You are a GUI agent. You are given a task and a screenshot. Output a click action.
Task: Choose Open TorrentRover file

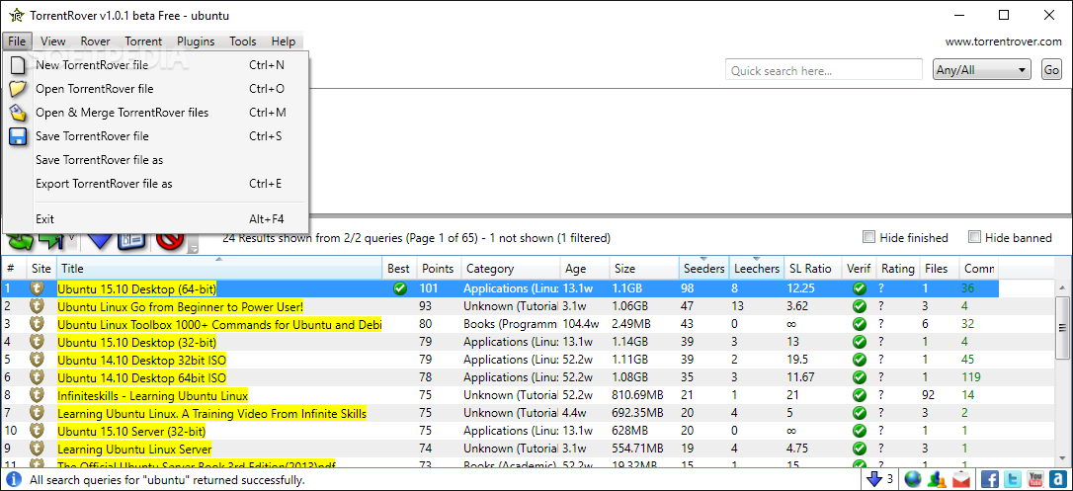point(156,89)
